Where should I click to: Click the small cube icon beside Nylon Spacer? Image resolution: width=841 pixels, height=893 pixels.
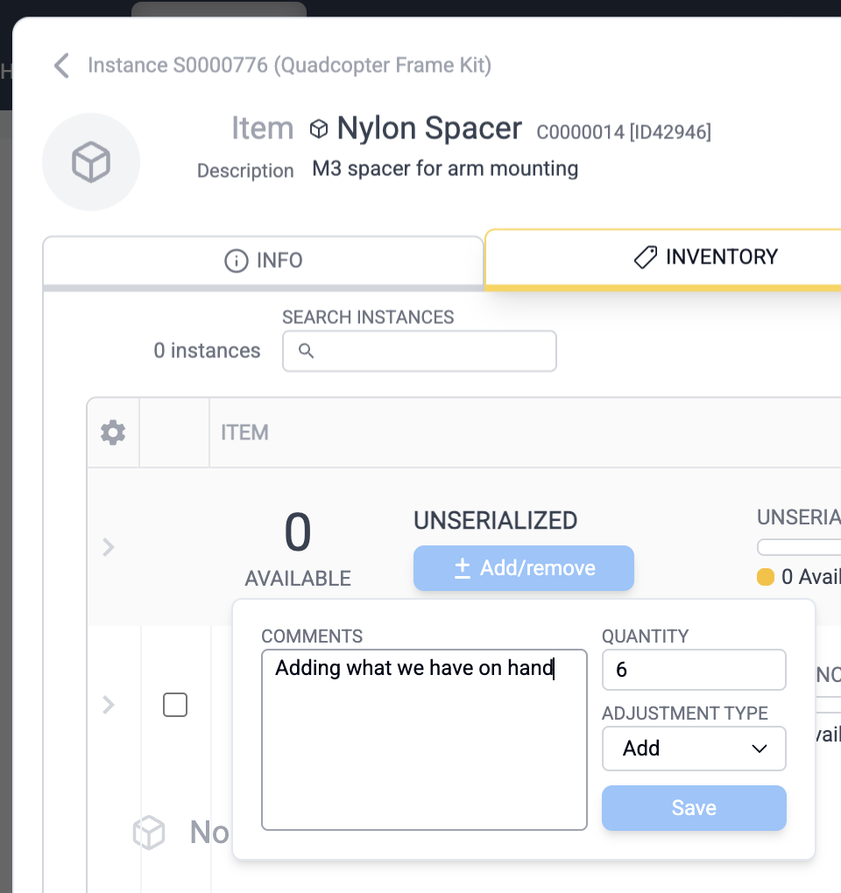319,130
